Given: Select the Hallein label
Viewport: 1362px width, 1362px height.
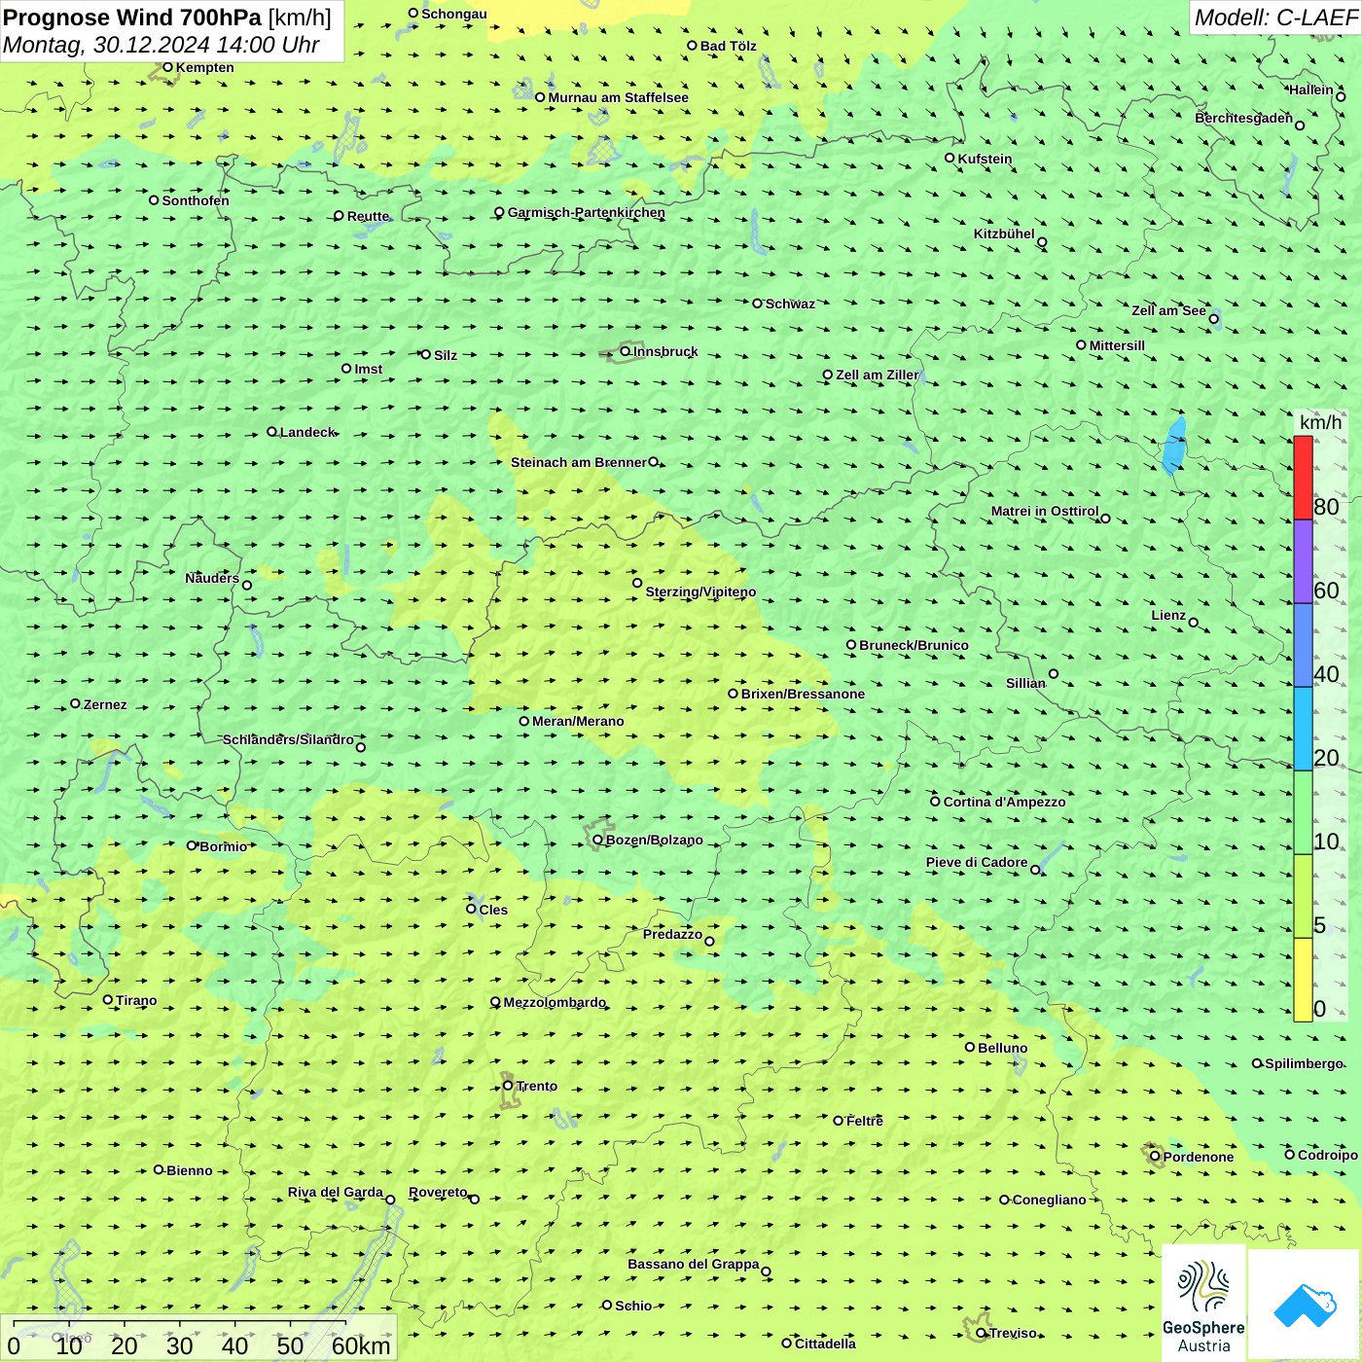Looking at the screenshot, I should point(1310,90).
